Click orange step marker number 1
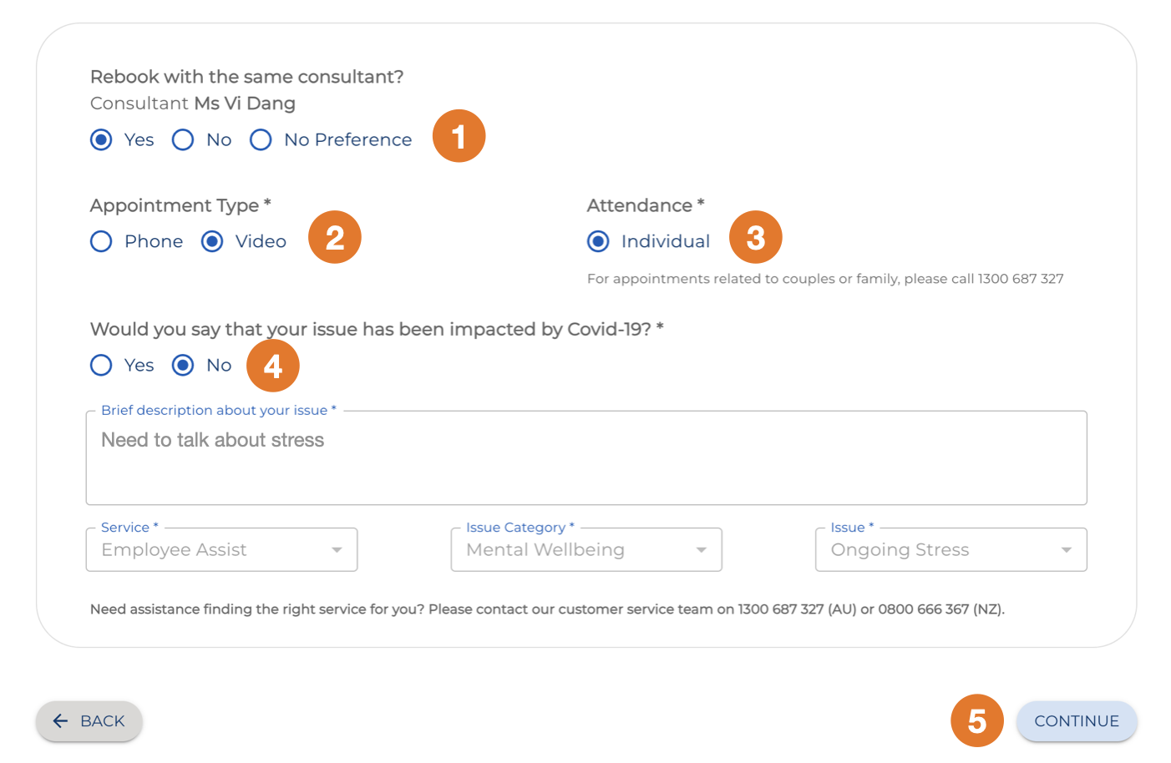Screen dimensions: 1171x763 point(459,136)
